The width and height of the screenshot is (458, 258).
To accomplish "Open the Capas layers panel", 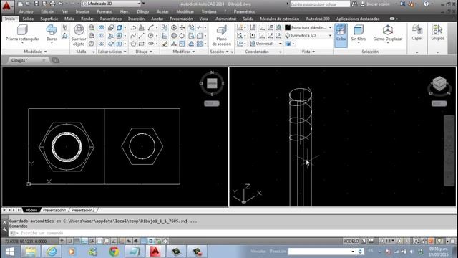I will pos(417,32).
